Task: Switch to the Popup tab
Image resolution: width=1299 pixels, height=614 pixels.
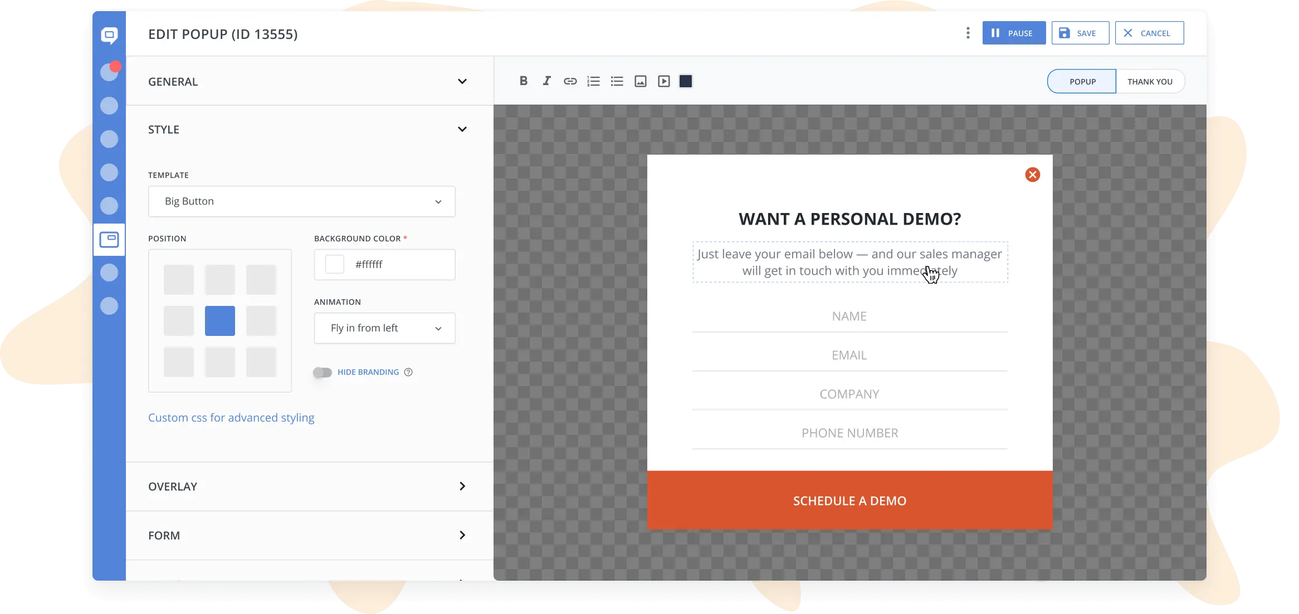Action: (1083, 81)
